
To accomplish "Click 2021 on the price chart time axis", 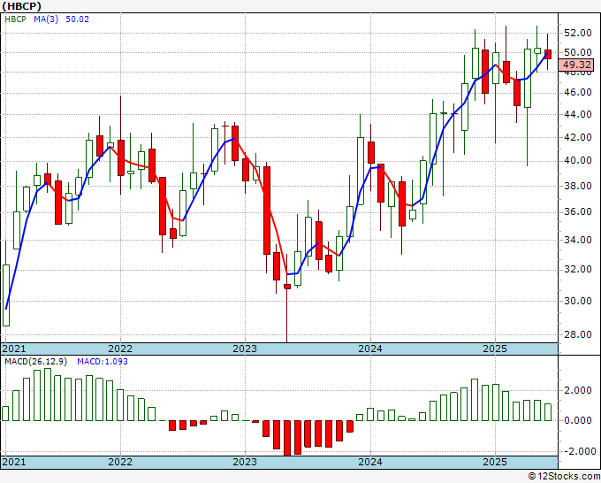I will (14, 349).
